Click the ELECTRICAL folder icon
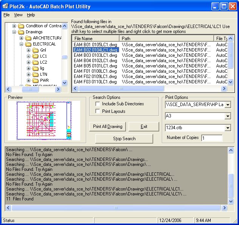Screen dimensions: 239x225 pos(28,44)
